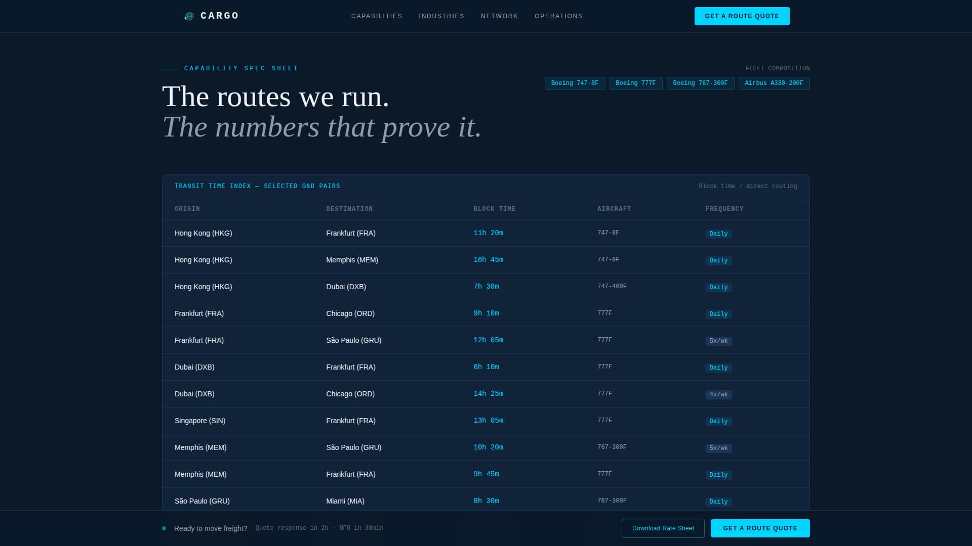
Task: Click the 747-8F aircraft cell for Memphis route
Action: (608, 259)
